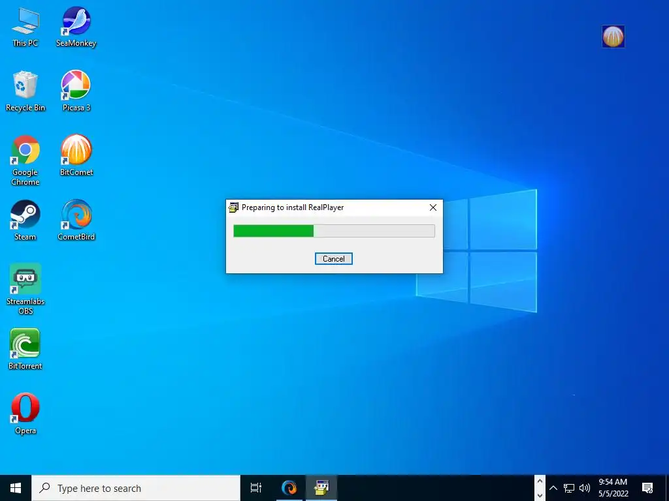Show hidden system tray icons
669x501 pixels.
click(553, 488)
